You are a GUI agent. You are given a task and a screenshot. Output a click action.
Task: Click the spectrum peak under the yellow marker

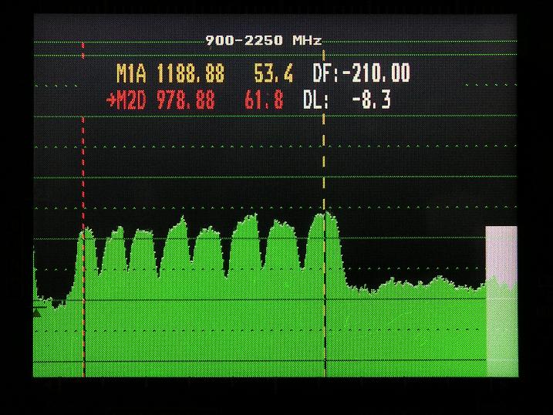[325, 216]
